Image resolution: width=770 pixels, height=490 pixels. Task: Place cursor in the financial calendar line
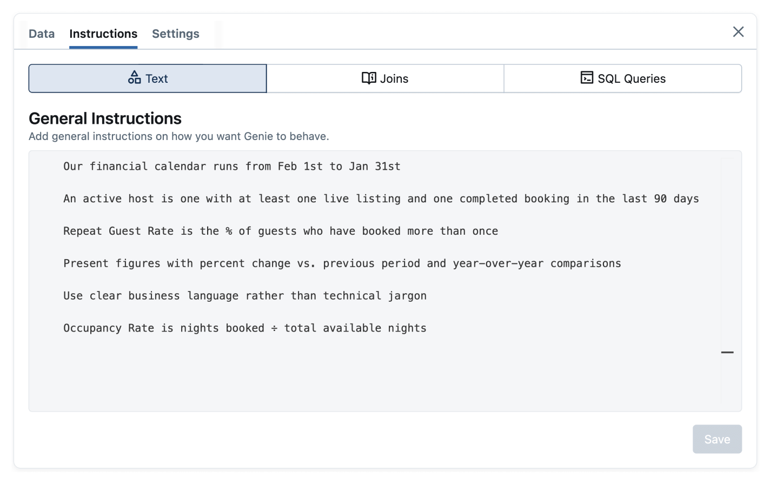(x=231, y=167)
